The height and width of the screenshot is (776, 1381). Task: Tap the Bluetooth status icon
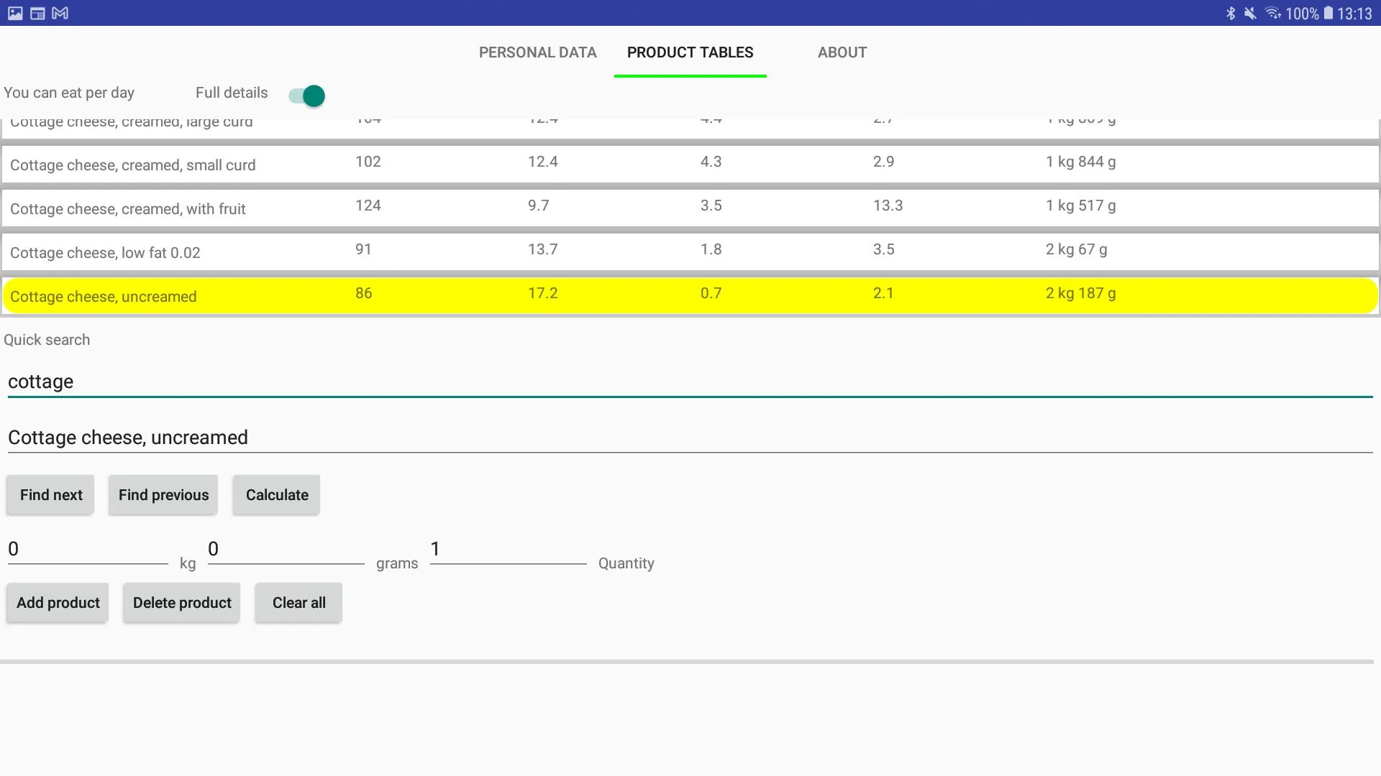point(1231,13)
